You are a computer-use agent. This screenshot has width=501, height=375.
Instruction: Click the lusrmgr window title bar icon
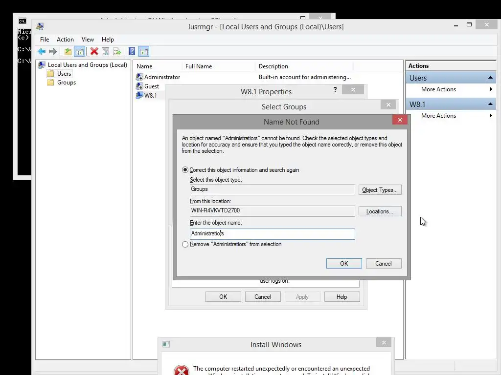tap(40, 26)
